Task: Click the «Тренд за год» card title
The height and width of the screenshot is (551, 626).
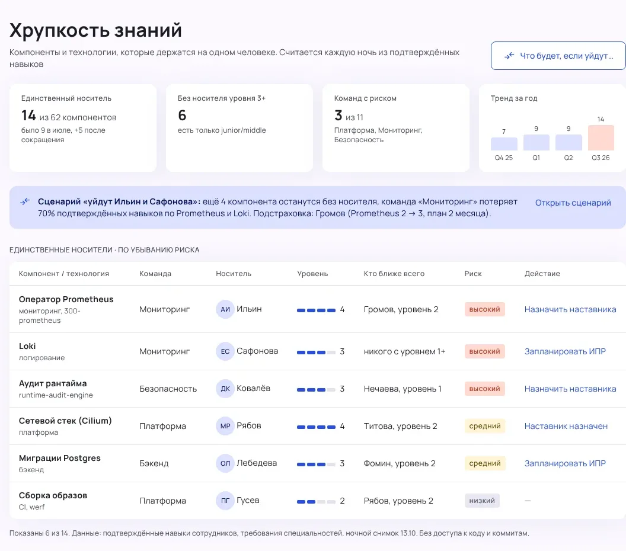Action: 514,98
